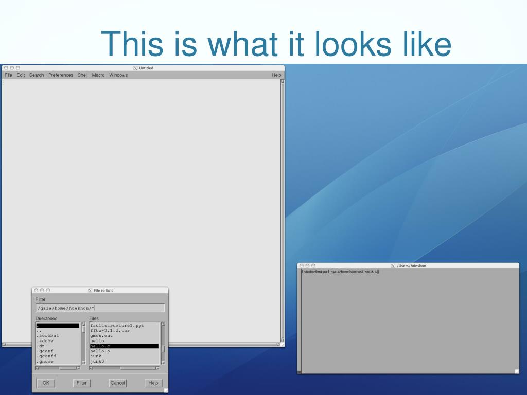Click the Filter path input field
The width and height of the screenshot is (527, 395).
click(x=100, y=308)
